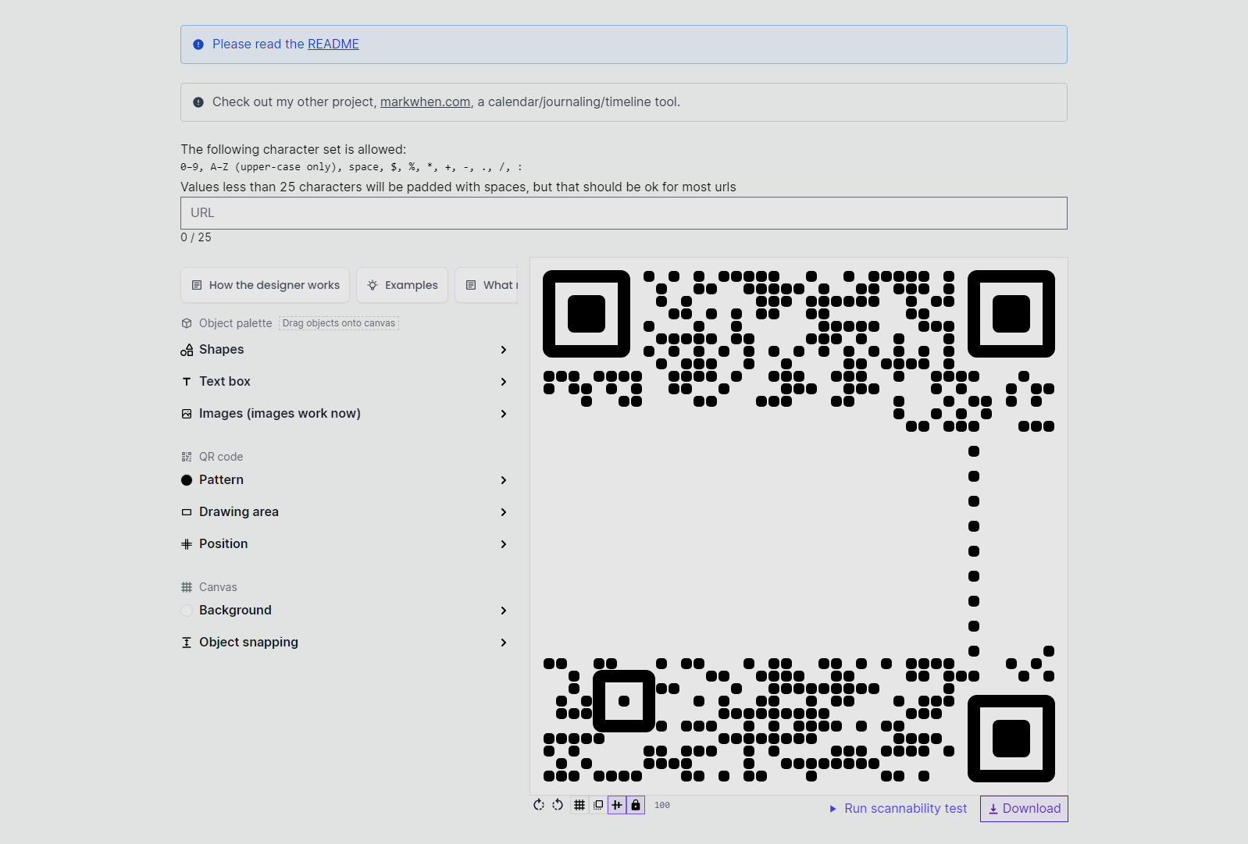Screen dimensions: 1248x844
Task: Click the Object palette cube icon
Action: tap(187, 323)
